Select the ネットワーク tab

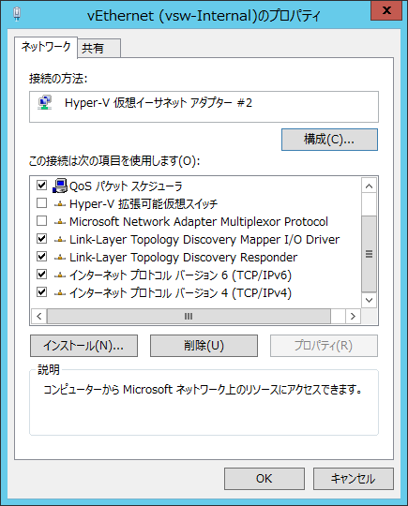coord(46,47)
